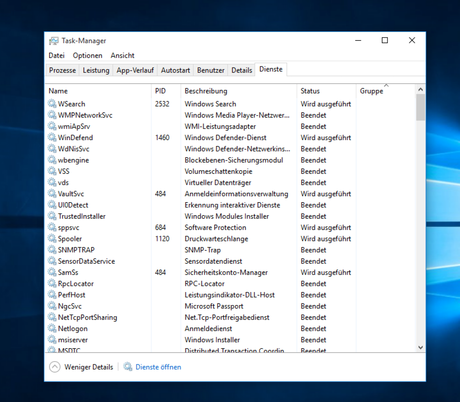The height and width of the screenshot is (402, 460).
Task: Click the Anmeldedienst description text
Action: coord(208,329)
